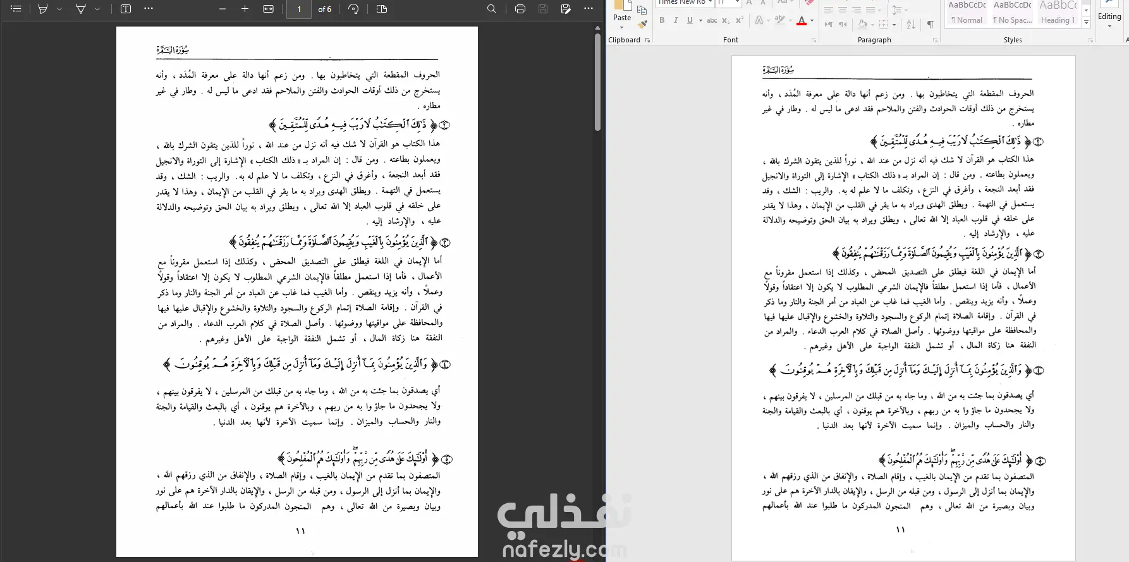
Task: Align text right in Word
Action: 857,10
